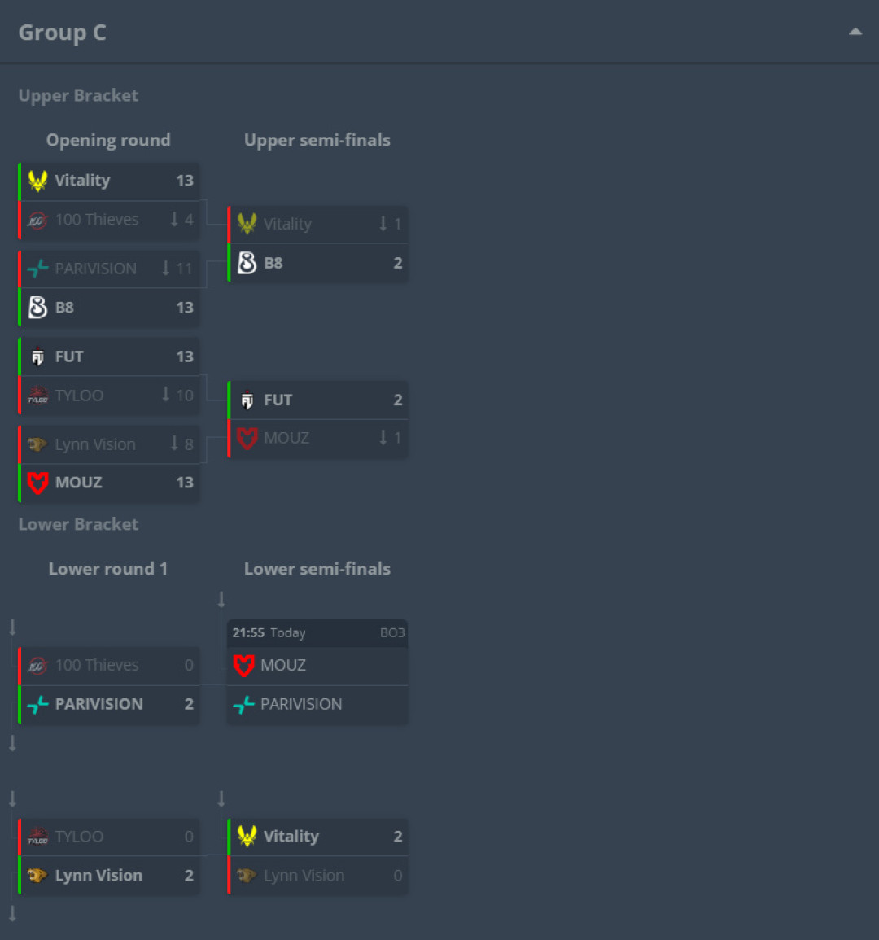This screenshot has width=879, height=940.
Task: Click PARIVISION logo in Opening round
Action: click(37, 269)
